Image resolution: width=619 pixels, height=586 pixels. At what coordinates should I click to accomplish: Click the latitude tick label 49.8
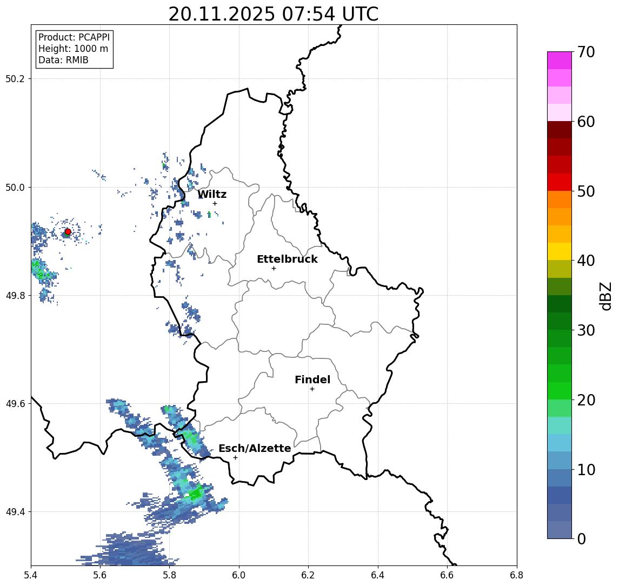tap(15, 295)
